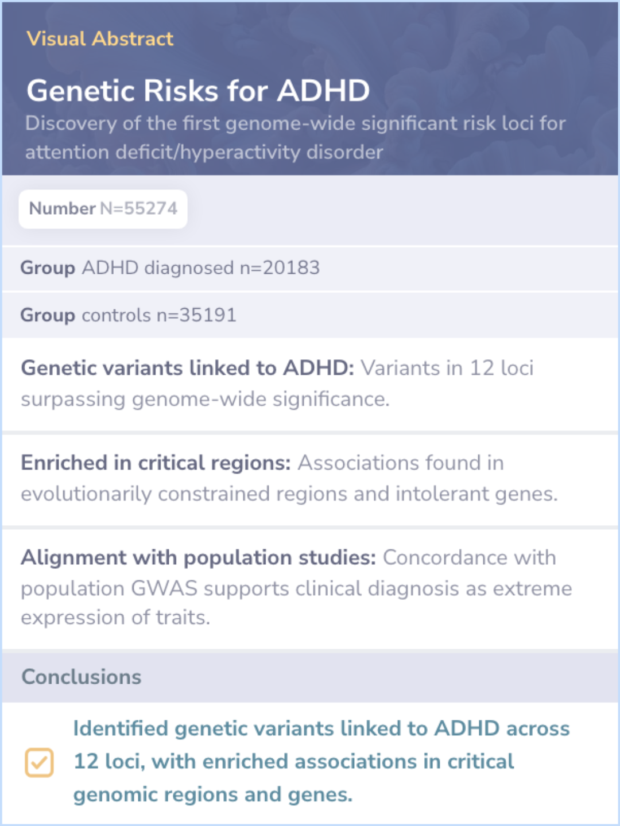The width and height of the screenshot is (620, 826).
Task: Click the Genetic variants linked to ADHD heading
Action: [x=188, y=368]
